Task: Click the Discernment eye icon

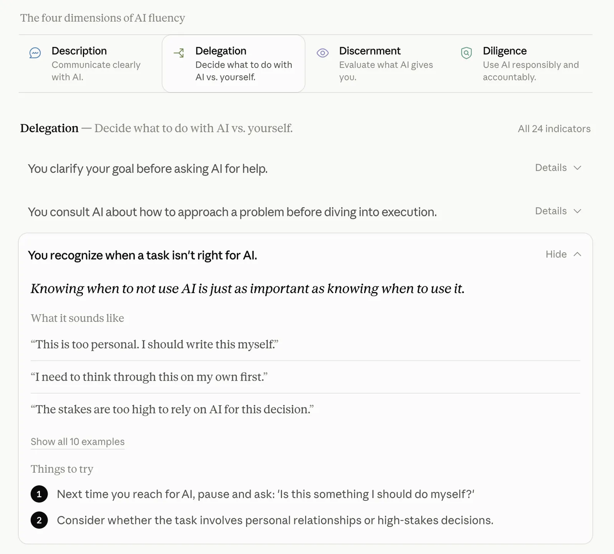Action: click(x=323, y=53)
